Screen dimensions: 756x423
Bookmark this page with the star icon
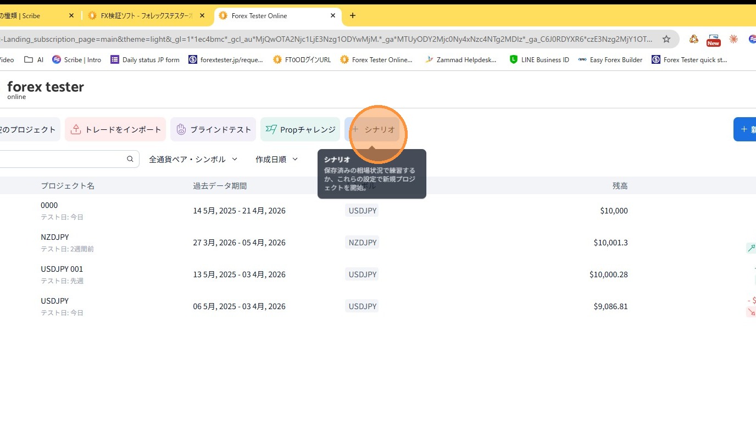click(666, 39)
